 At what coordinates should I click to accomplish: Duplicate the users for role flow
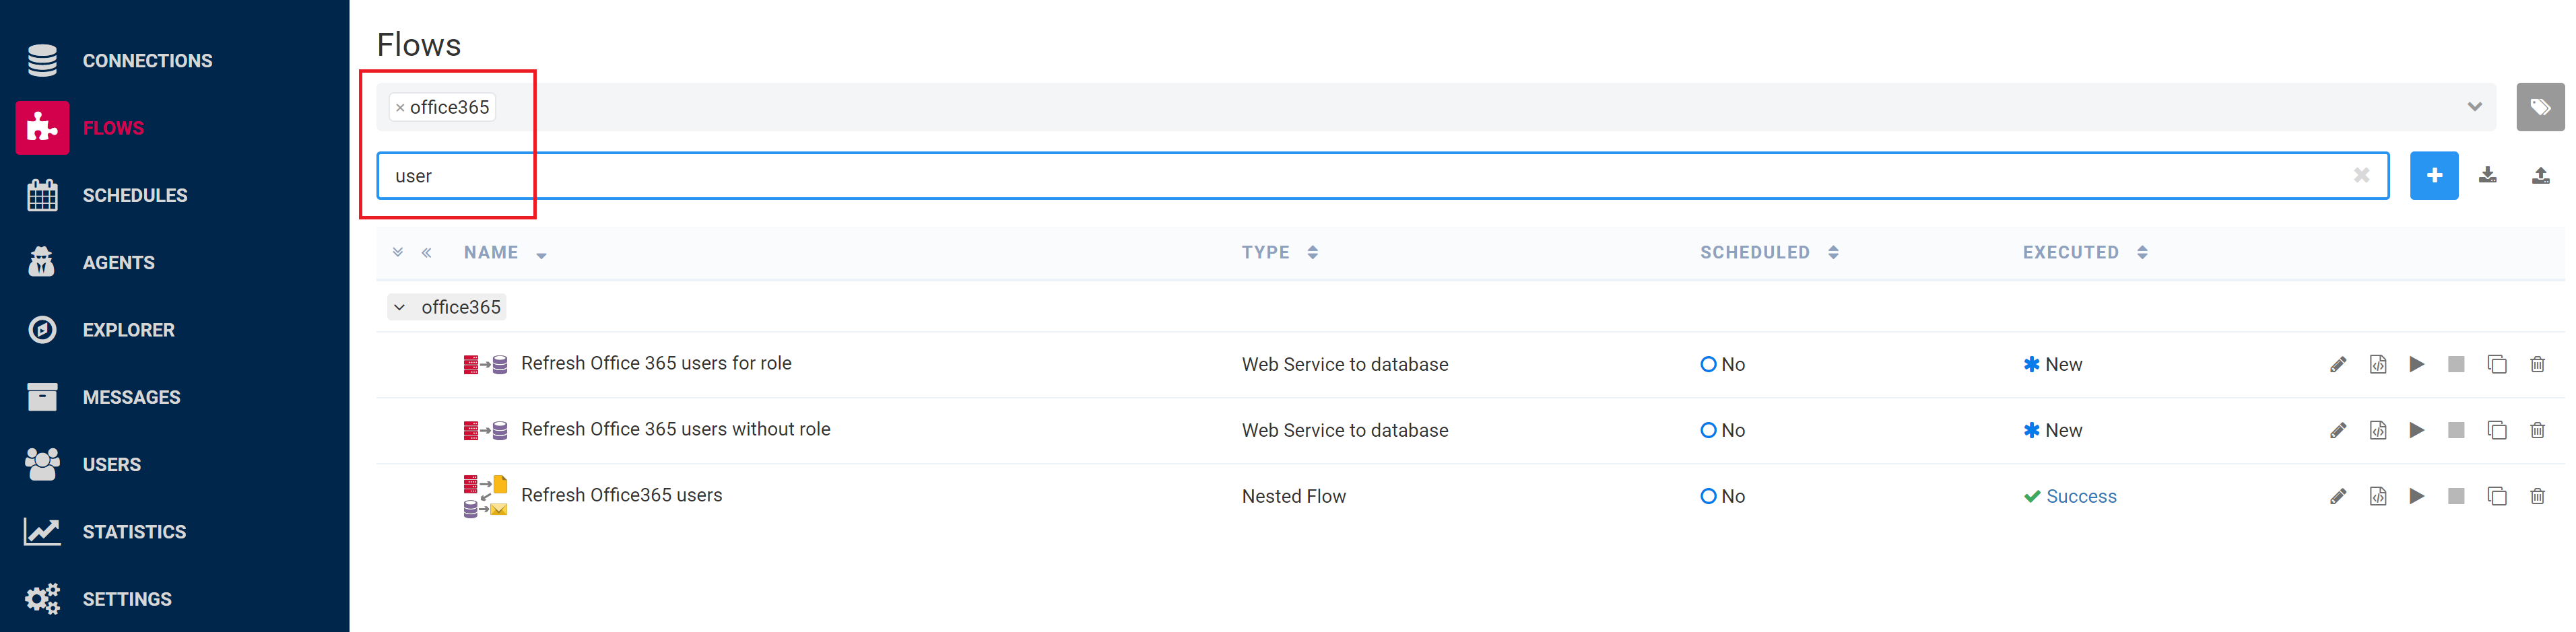[x=2497, y=365]
